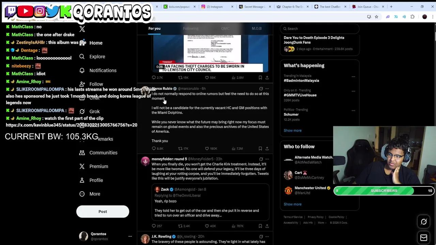Click Show more under Who to follow
This screenshot has width=436, height=245.
coord(293,204)
